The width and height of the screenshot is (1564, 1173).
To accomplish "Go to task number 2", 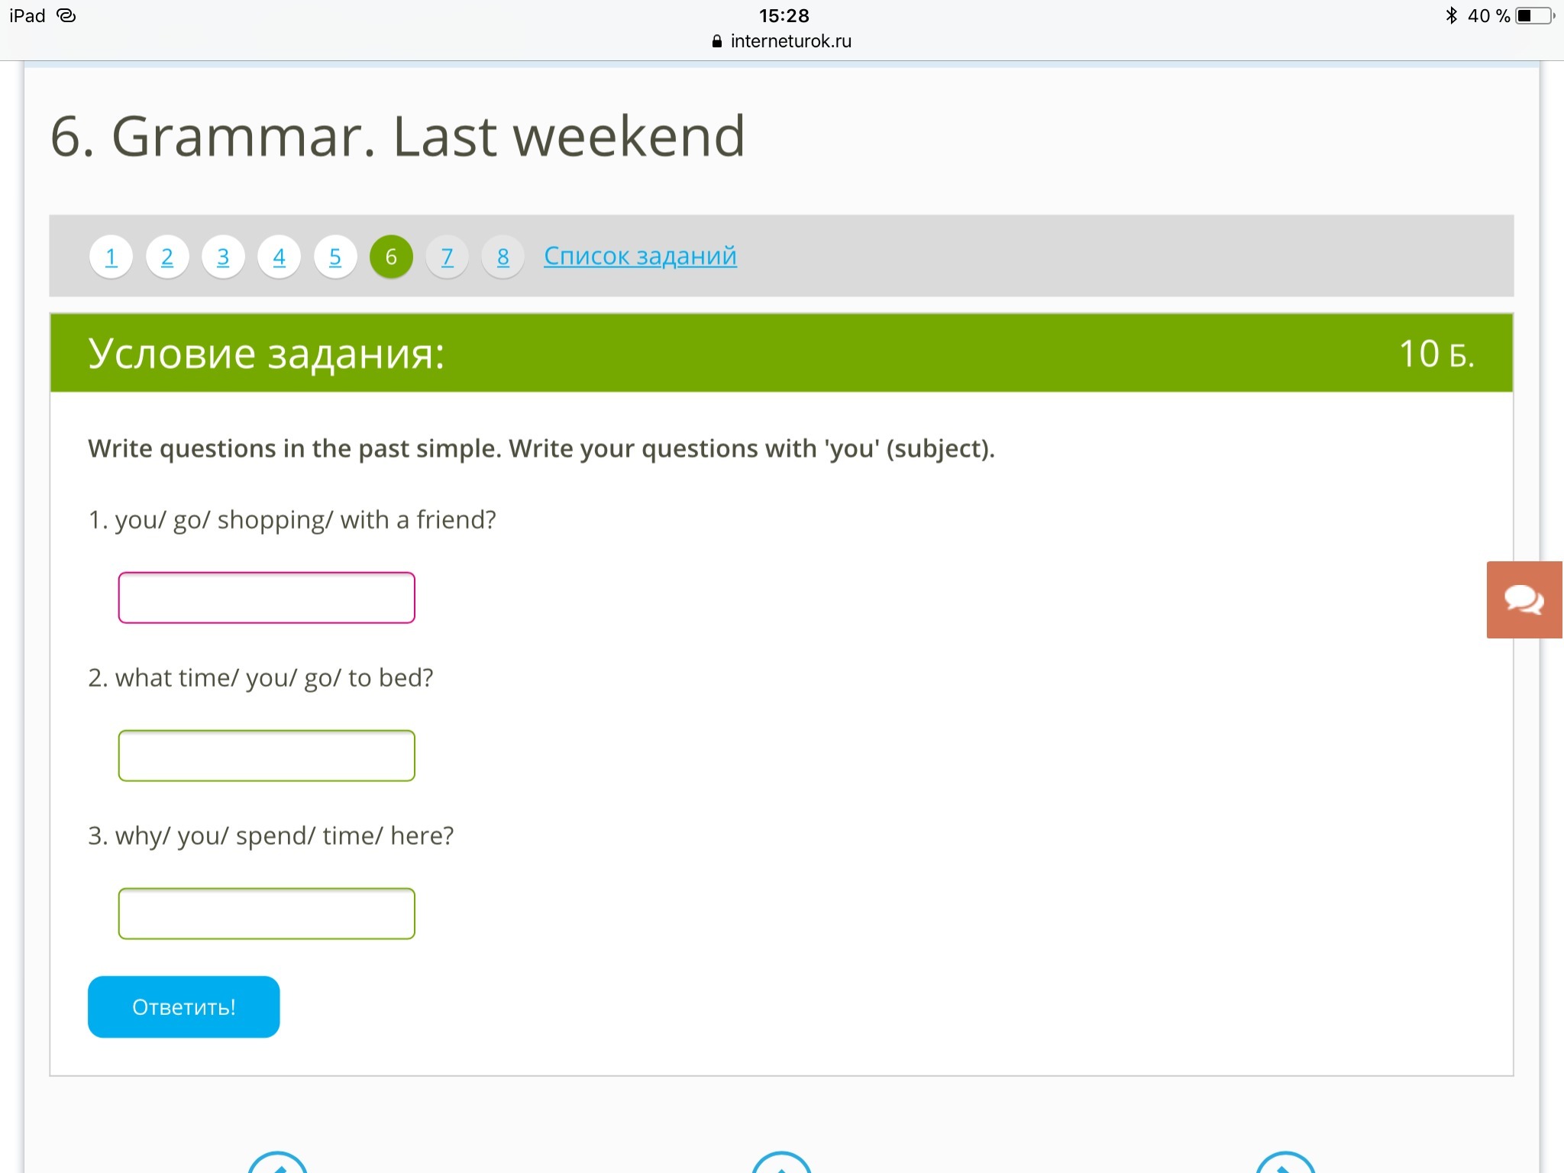I will click(167, 257).
